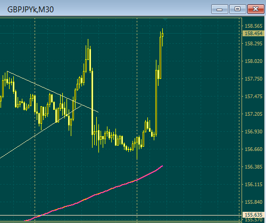Click the 158.565 price scale label

pyautogui.click(x=253, y=26)
